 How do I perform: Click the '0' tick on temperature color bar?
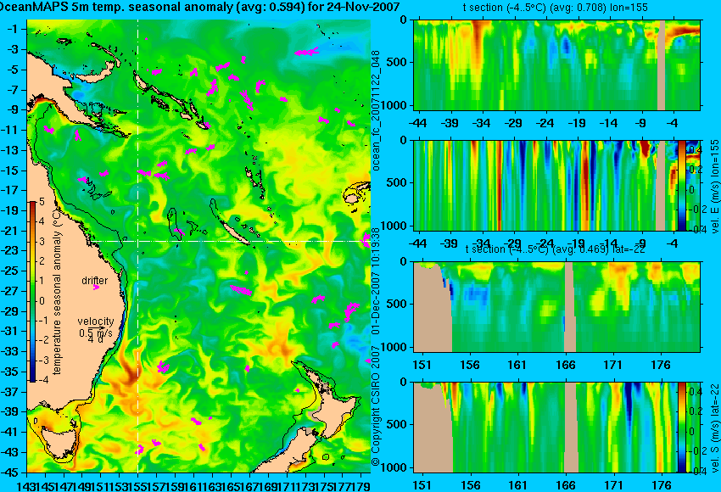42,301
